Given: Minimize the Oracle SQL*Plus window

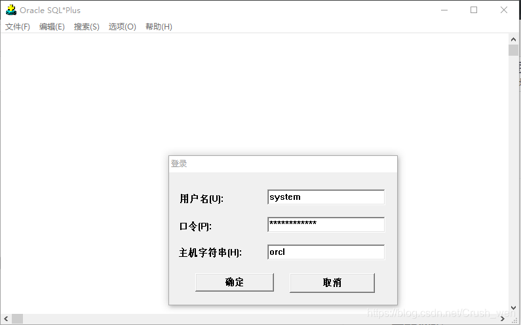Looking at the screenshot, I should pos(444,10).
